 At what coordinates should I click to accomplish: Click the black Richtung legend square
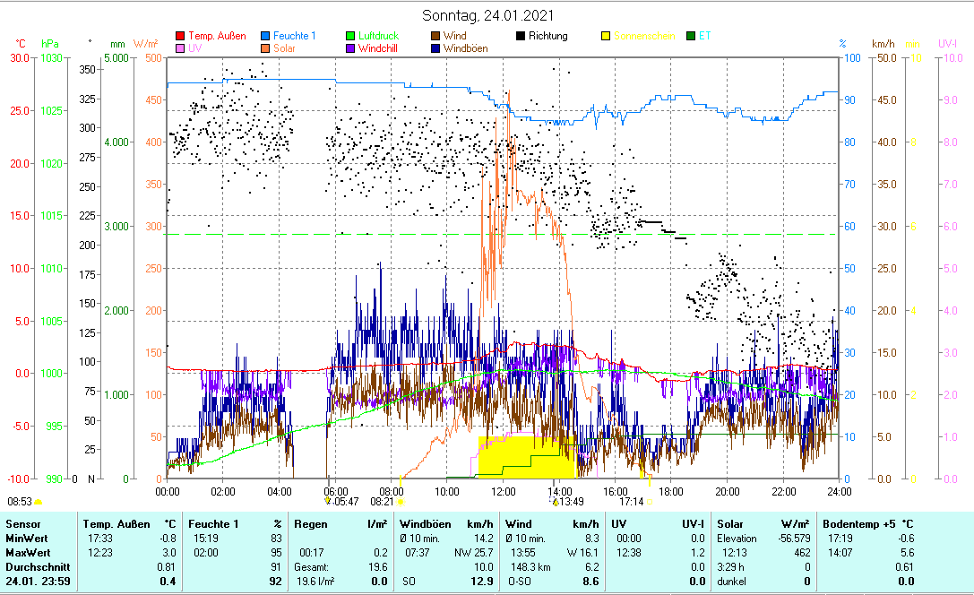pyautogui.click(x=521, y=36)
